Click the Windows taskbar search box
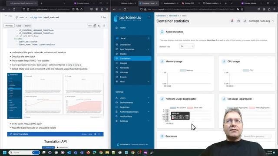This screenshot has height=156, width=278. [x=24, y=153]
